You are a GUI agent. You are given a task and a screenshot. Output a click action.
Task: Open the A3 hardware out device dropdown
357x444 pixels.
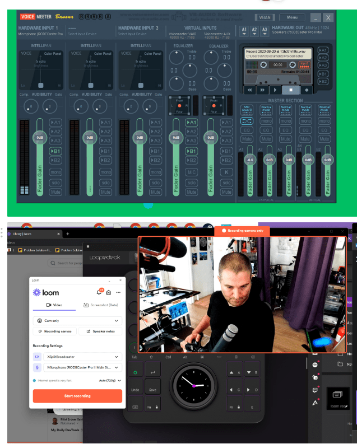(265, 31)
